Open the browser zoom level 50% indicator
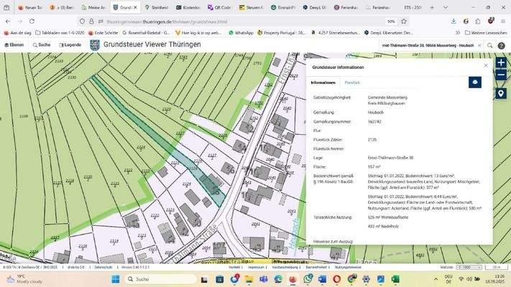This screenshot has width=511, height=287. click(390, 22)
